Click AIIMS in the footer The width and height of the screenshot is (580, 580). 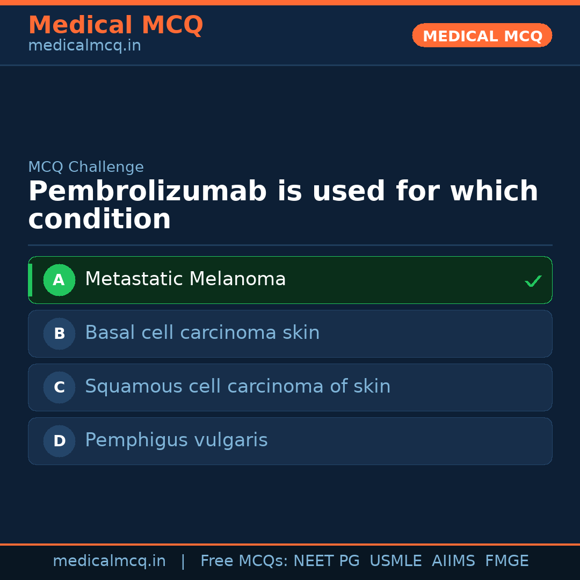pos(453,561)
